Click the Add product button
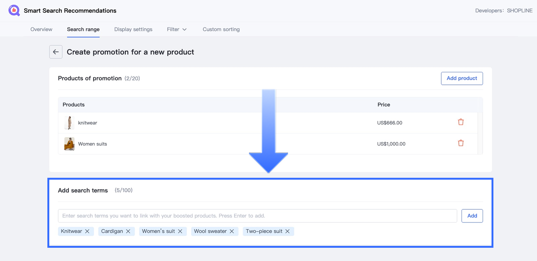The width and height of the screenshot is (537, 261). 462,78
